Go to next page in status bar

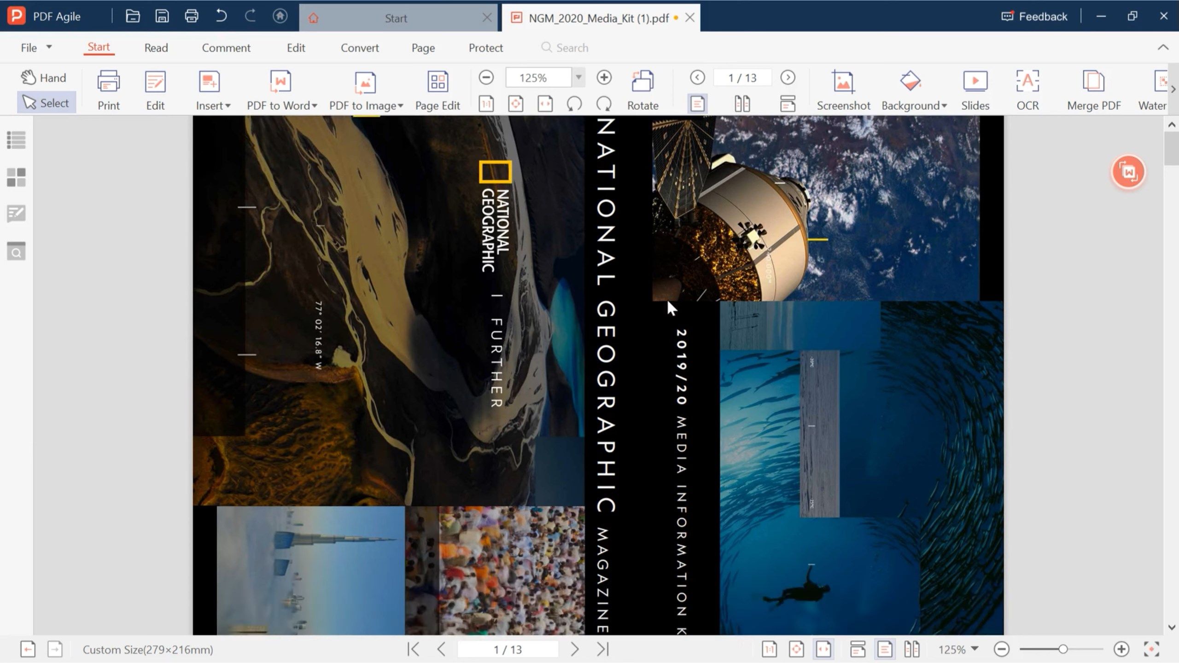coord(574,649)
